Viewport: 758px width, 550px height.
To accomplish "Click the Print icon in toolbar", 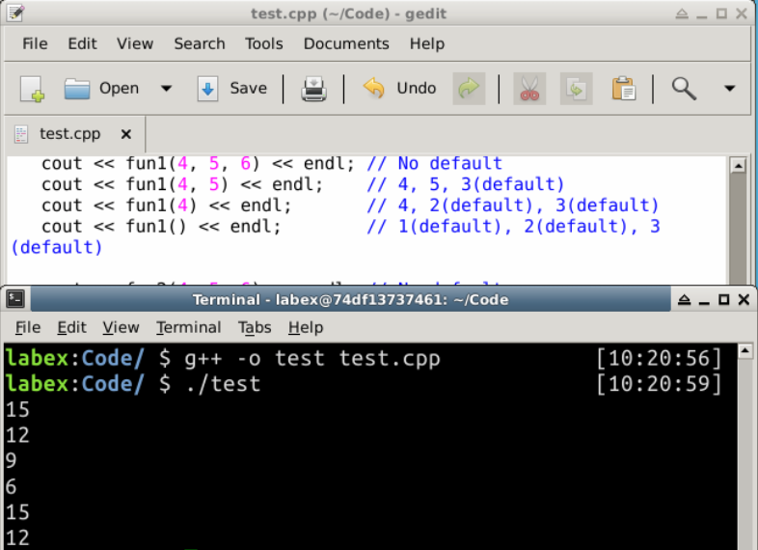I will click(313, 89).
